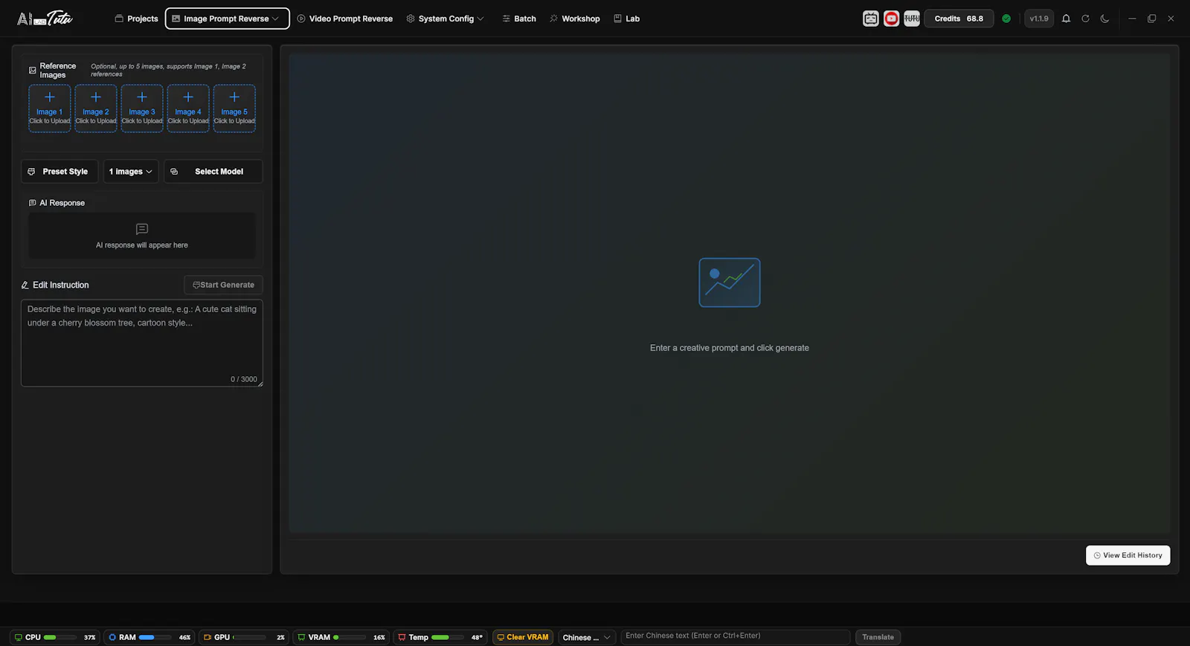Click the Clear VRAM button

tap(523, 637)
